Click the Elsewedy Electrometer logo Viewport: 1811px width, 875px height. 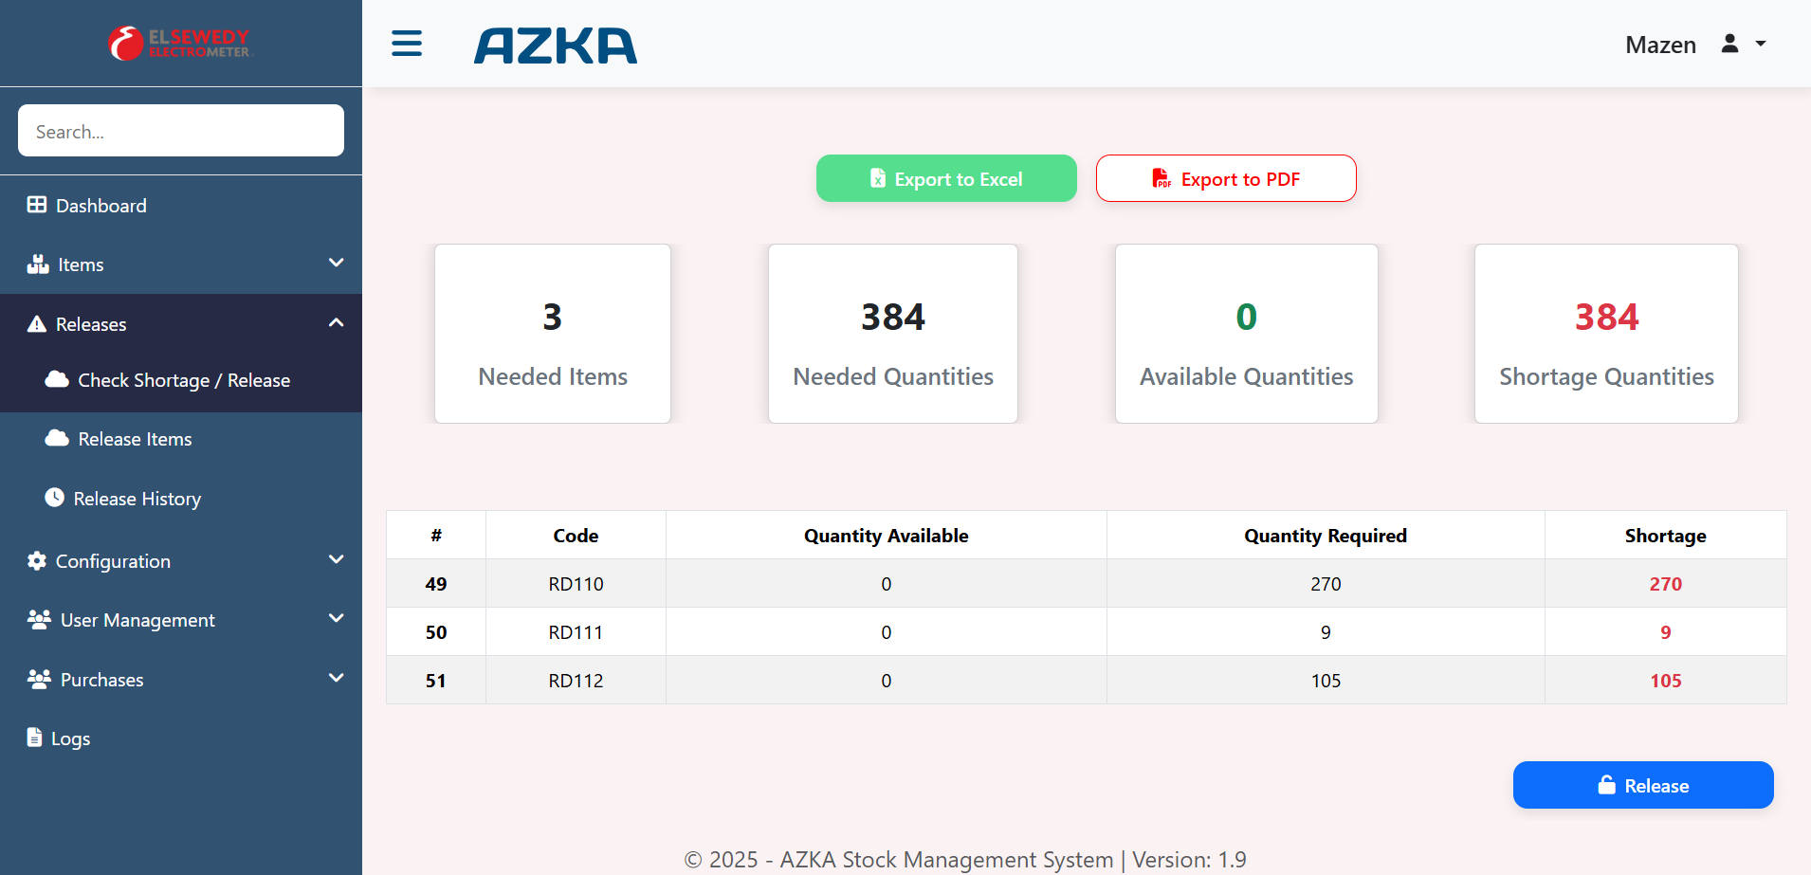pos(180,44)
